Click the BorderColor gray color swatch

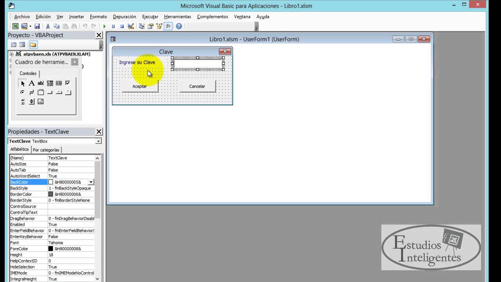(50, 194)
